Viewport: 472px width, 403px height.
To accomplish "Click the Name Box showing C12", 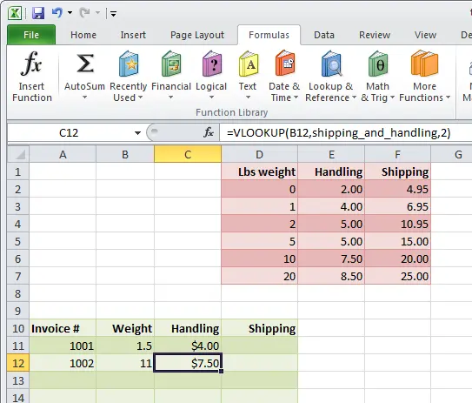I will pyautogui.click(x=69, y=132).
